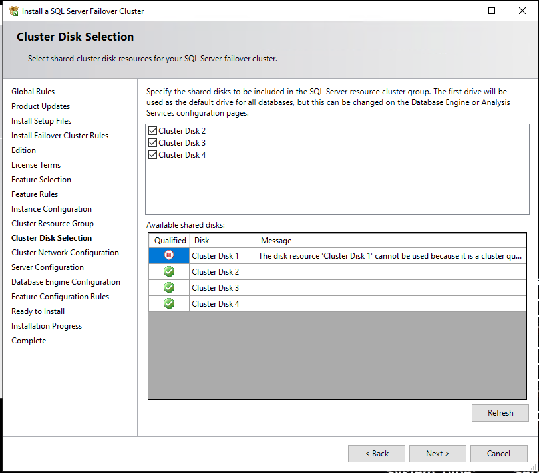Maximize the installer window
Image resolution: width=539 pixels, height=473 pixels.
[x=492, y=11]
